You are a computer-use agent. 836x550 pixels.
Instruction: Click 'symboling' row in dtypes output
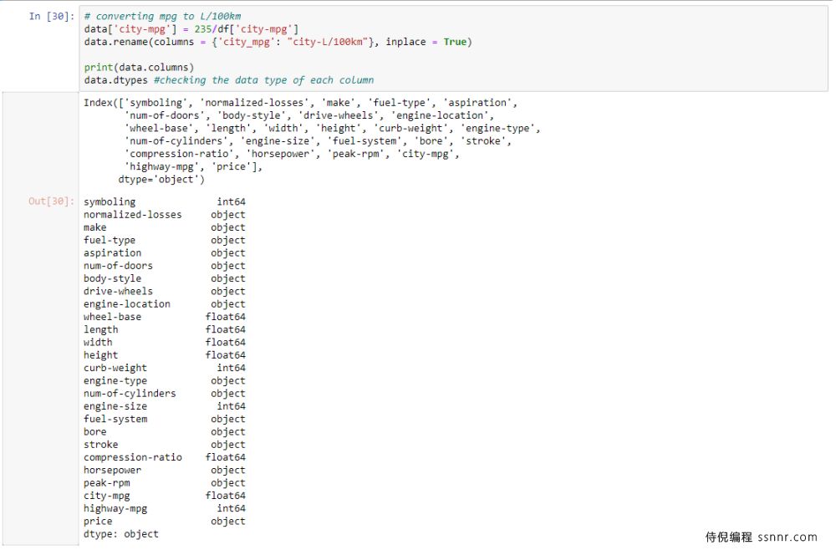pos(164,202)
